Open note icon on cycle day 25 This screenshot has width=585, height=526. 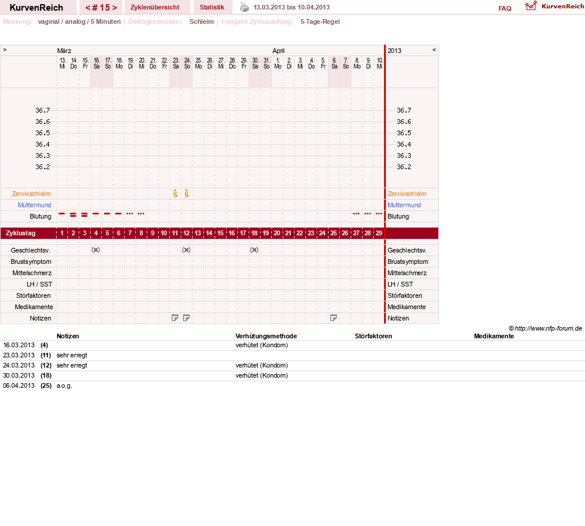(333, 318)
